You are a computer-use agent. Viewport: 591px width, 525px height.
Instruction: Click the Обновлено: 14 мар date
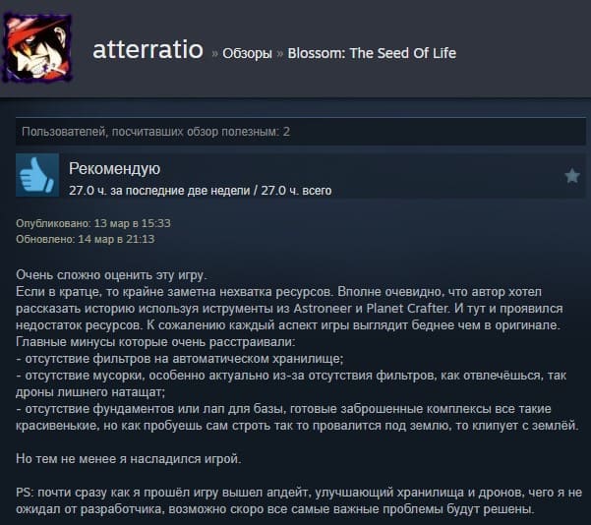click(x=86, y=239)
